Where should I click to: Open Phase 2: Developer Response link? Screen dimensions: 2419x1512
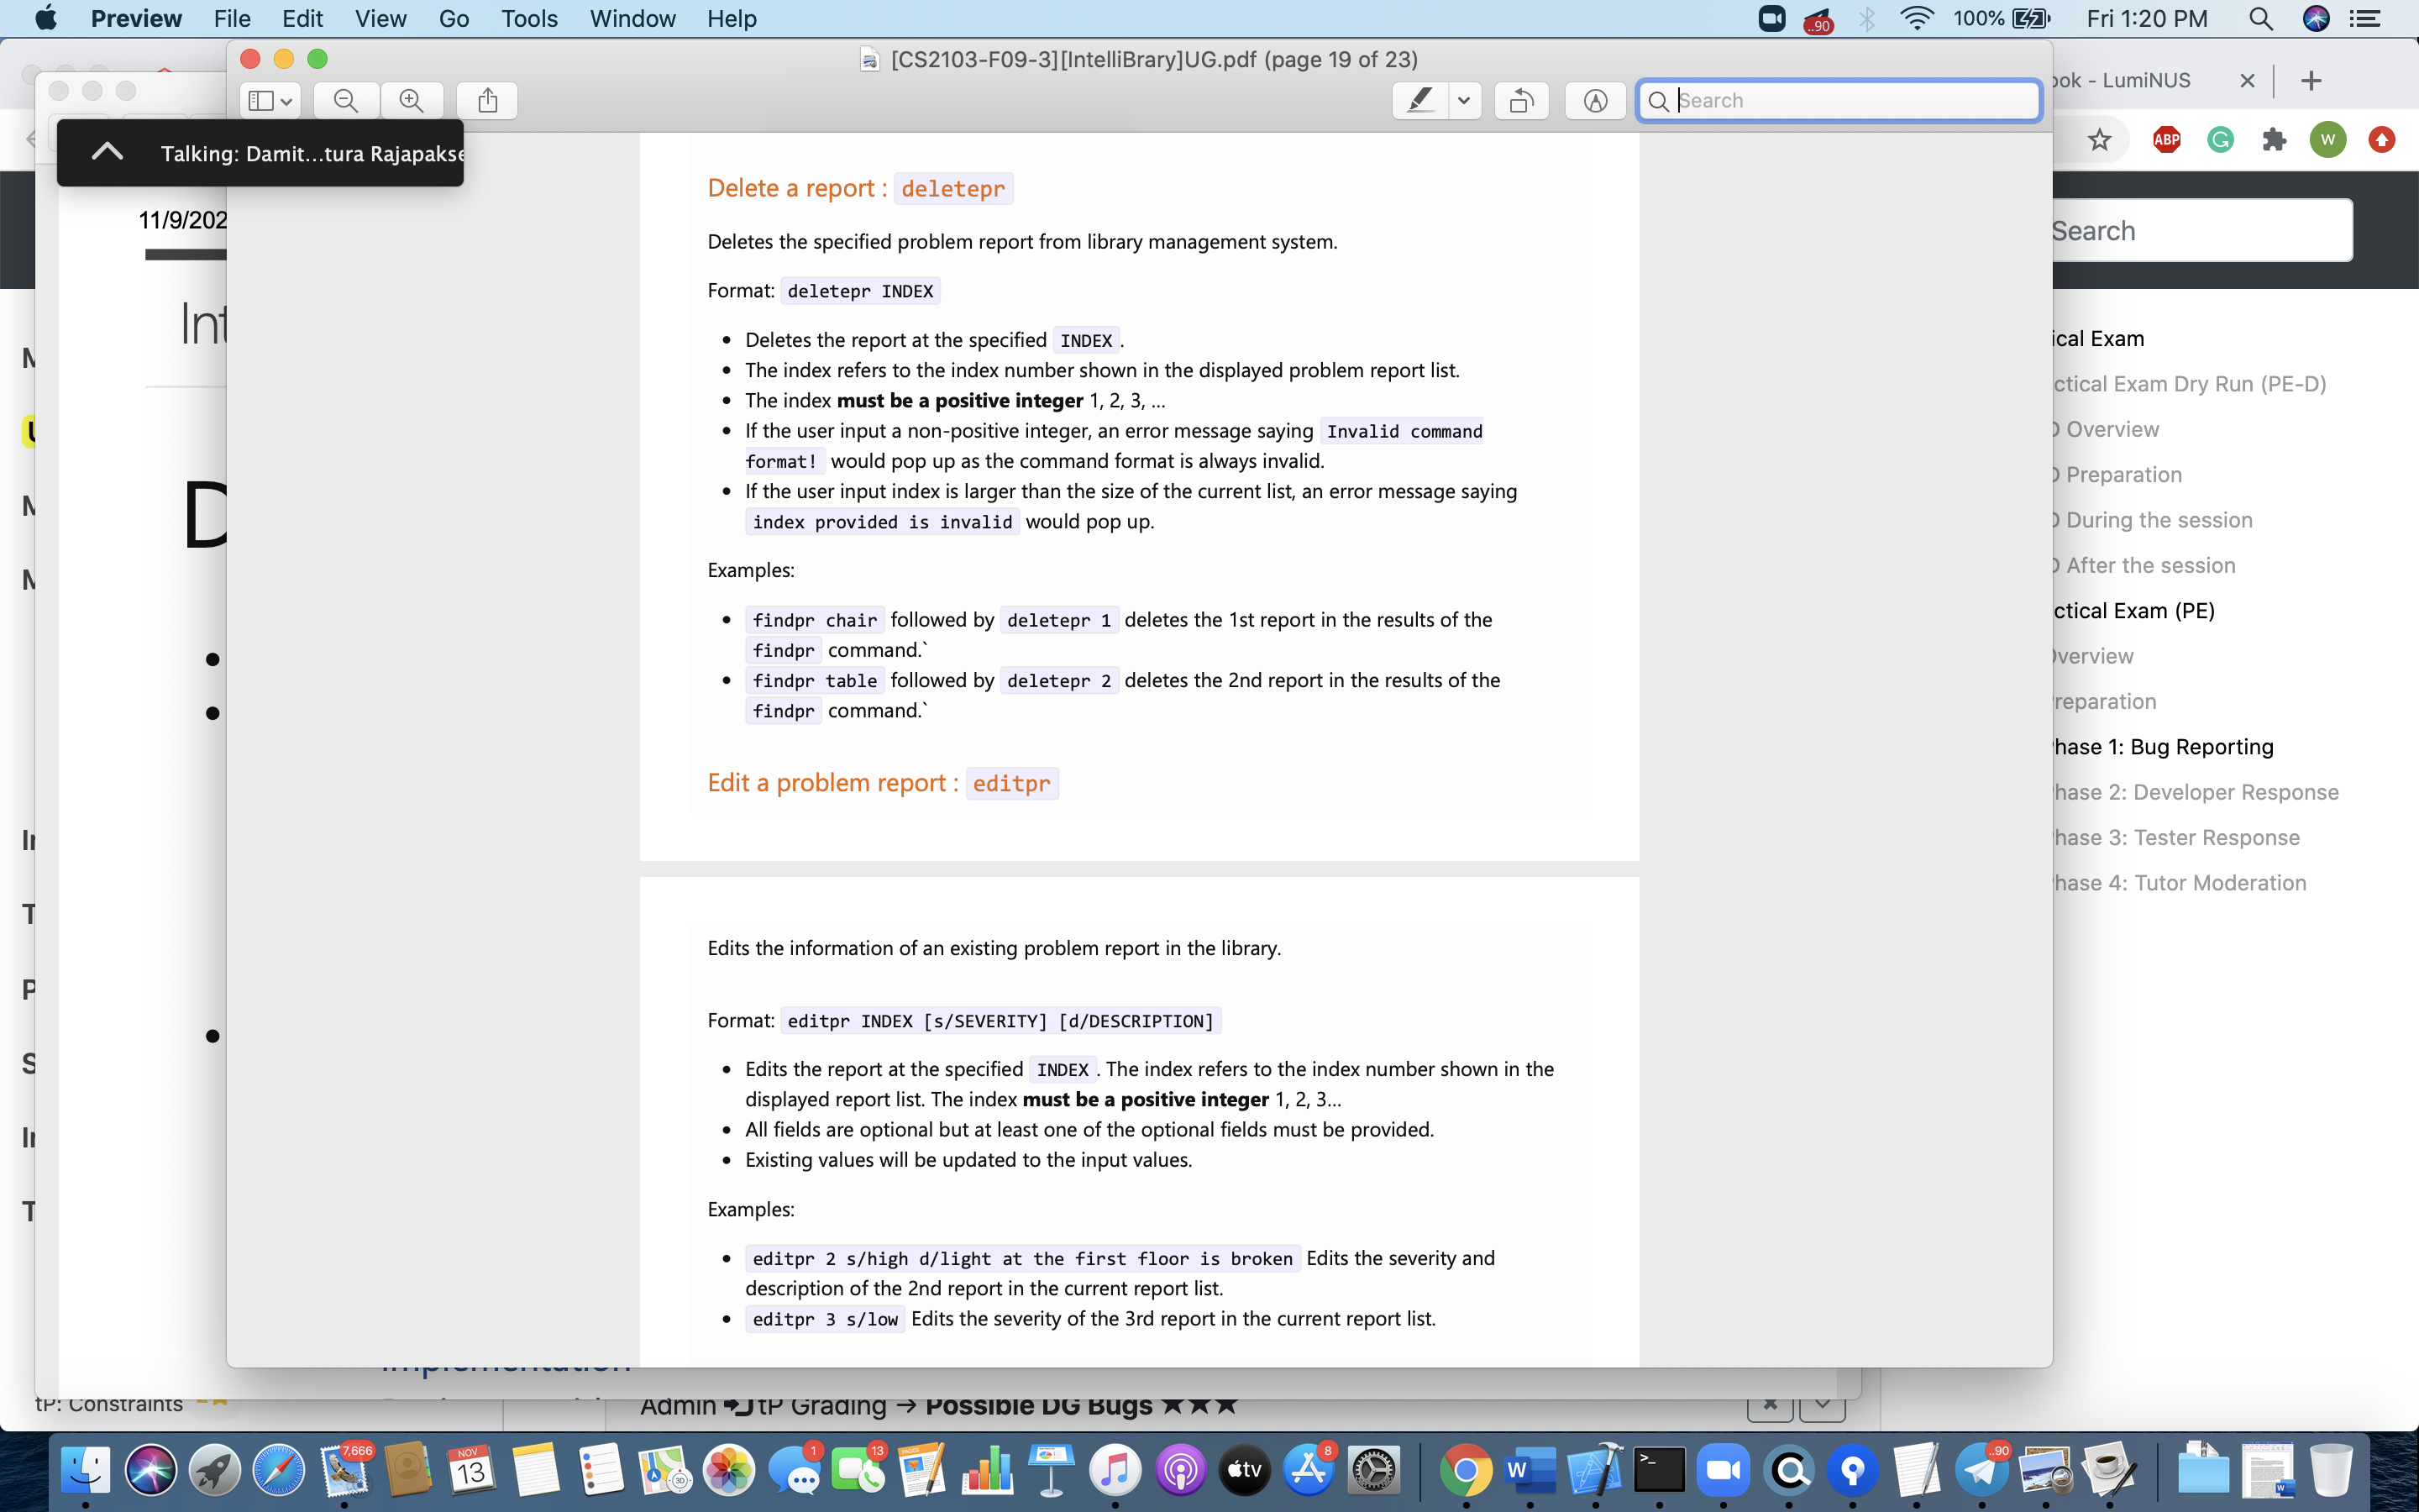click(2193, 792)
